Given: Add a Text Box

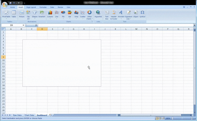Looking at the screenshot, I should coord(107,14).
